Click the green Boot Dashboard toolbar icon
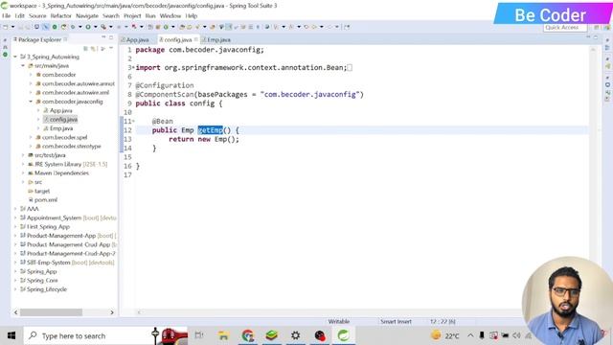 tap(55, 27)
